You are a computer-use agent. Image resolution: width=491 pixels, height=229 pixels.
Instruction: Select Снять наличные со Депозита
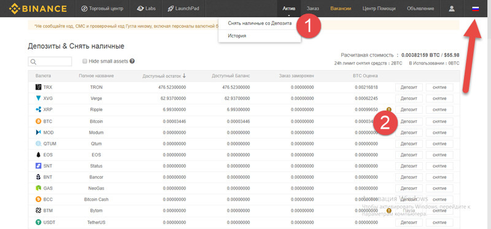260,23
